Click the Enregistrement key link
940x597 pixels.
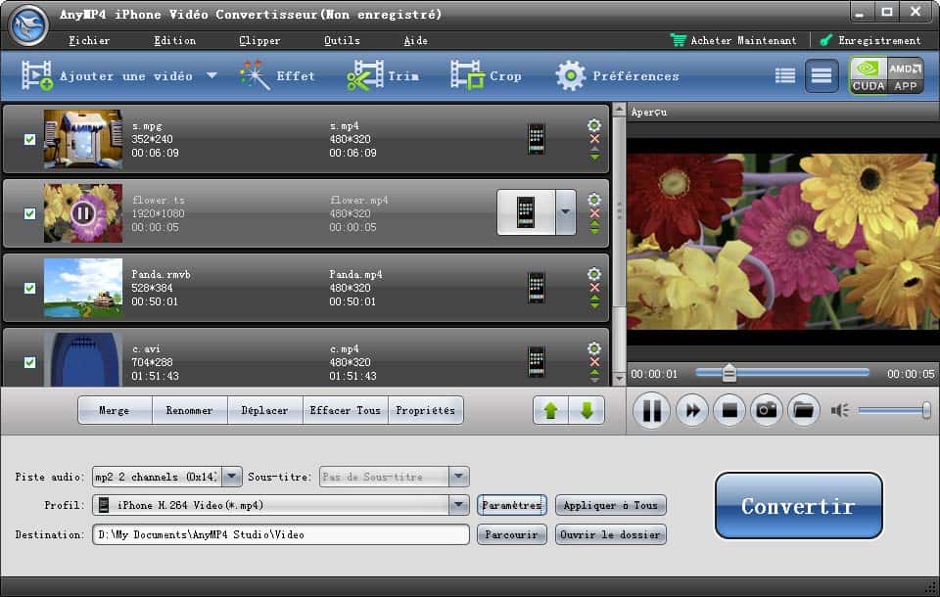[869, 40]
